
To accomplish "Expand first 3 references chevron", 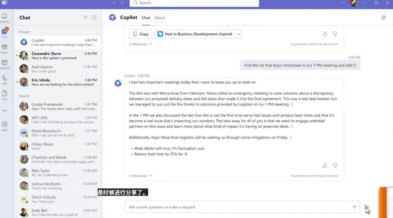I will point(151,44).
